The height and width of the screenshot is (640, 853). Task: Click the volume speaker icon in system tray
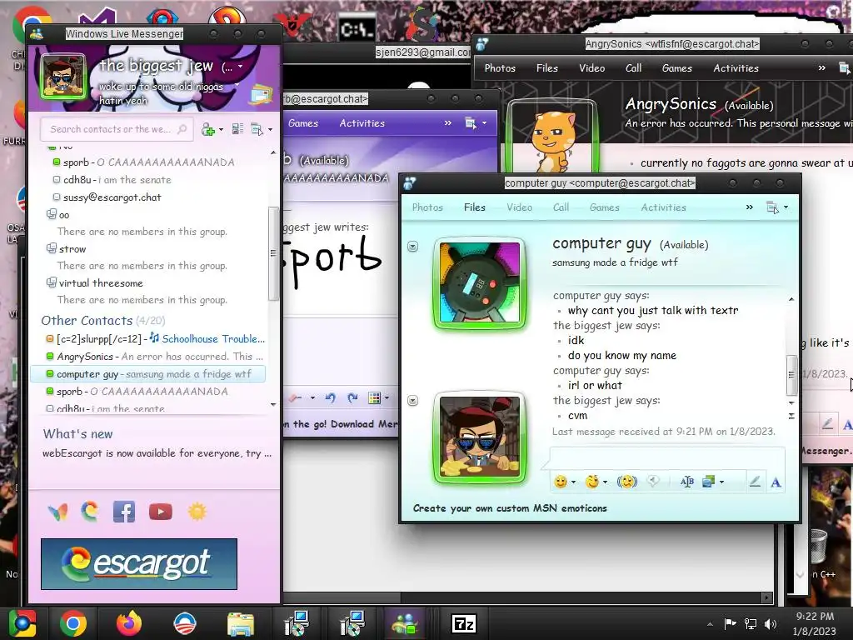point(771,623)
